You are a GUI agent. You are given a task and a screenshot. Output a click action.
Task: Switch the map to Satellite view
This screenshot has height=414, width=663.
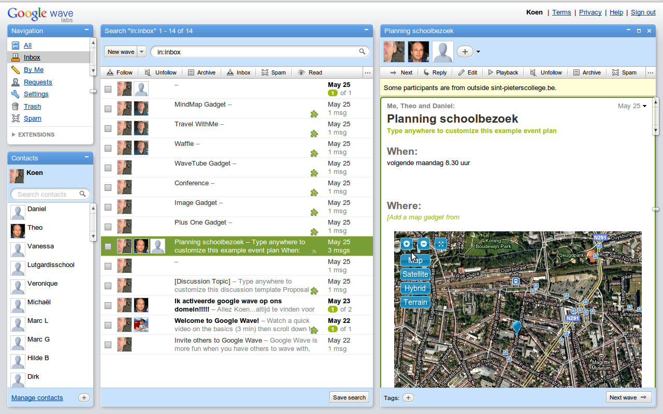415,274
